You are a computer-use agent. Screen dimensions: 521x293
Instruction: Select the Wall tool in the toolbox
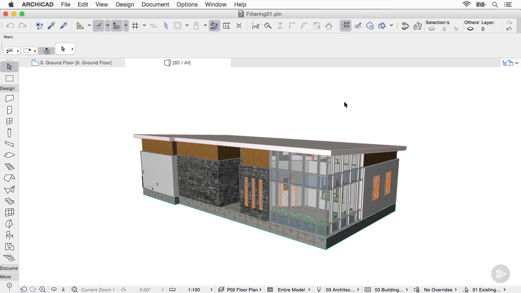[x=9, y=98]
